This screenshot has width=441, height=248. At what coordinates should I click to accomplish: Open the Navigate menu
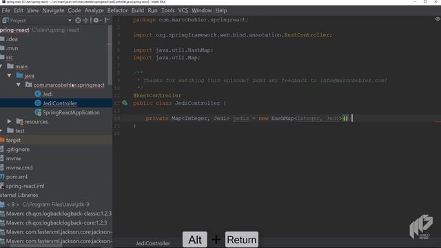(54, 10)
